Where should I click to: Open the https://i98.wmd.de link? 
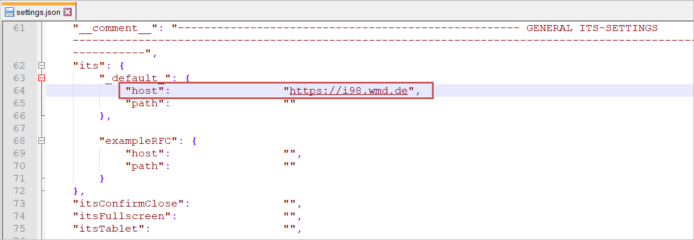tap(348, 91)
